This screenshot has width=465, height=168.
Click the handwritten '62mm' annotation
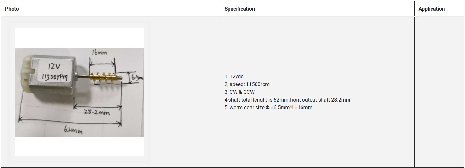[73, 130]
